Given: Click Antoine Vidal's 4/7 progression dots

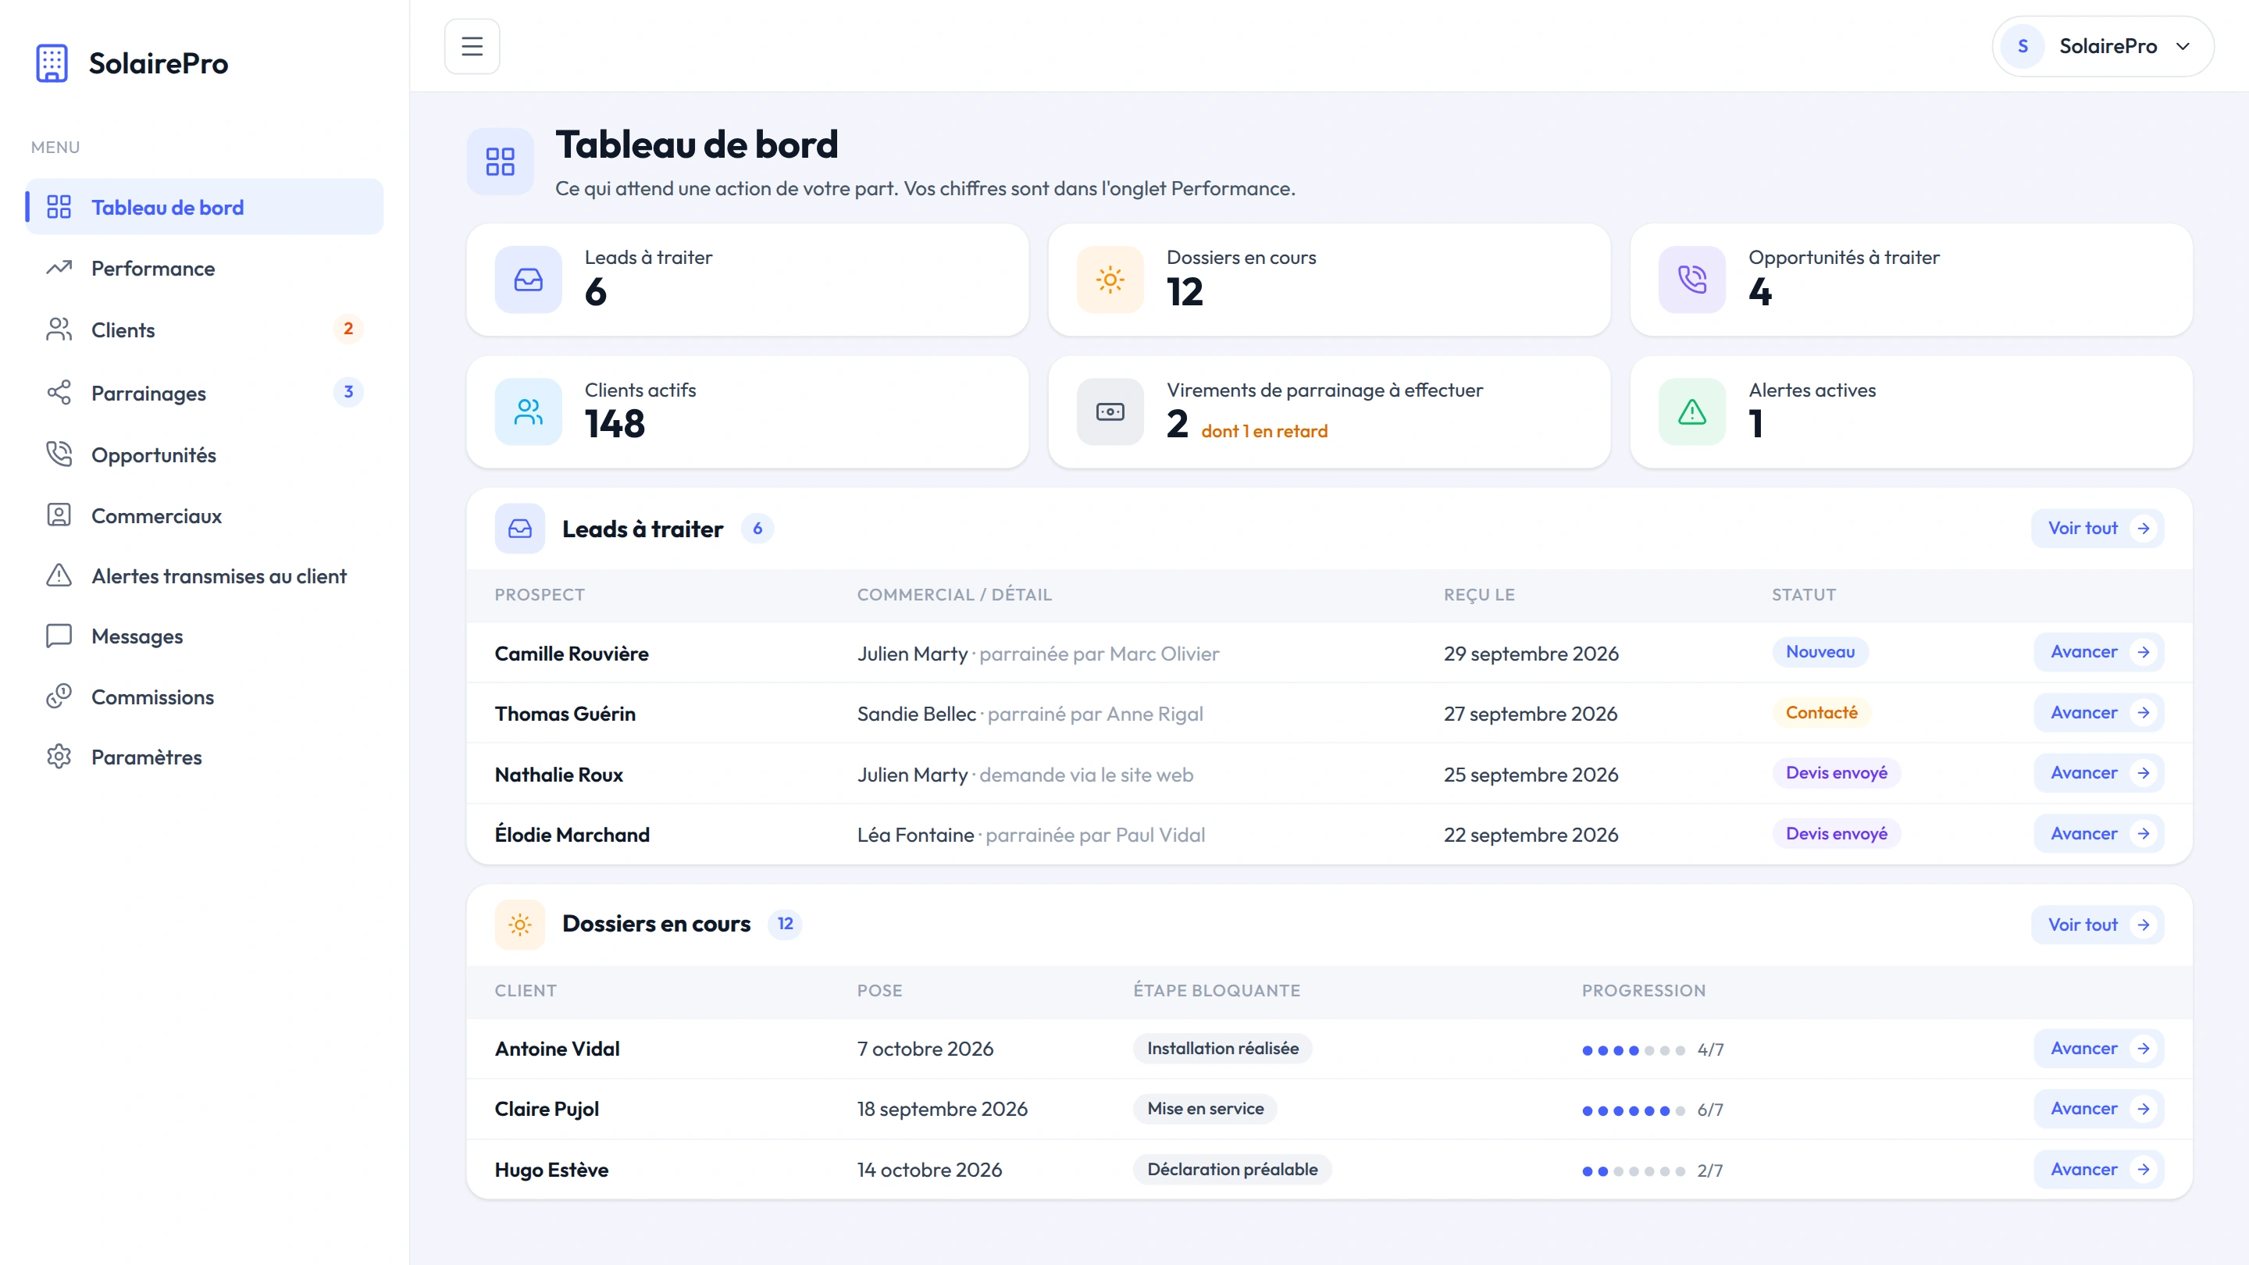Looking at the screenshot, I should [x=1633, y=1050].
